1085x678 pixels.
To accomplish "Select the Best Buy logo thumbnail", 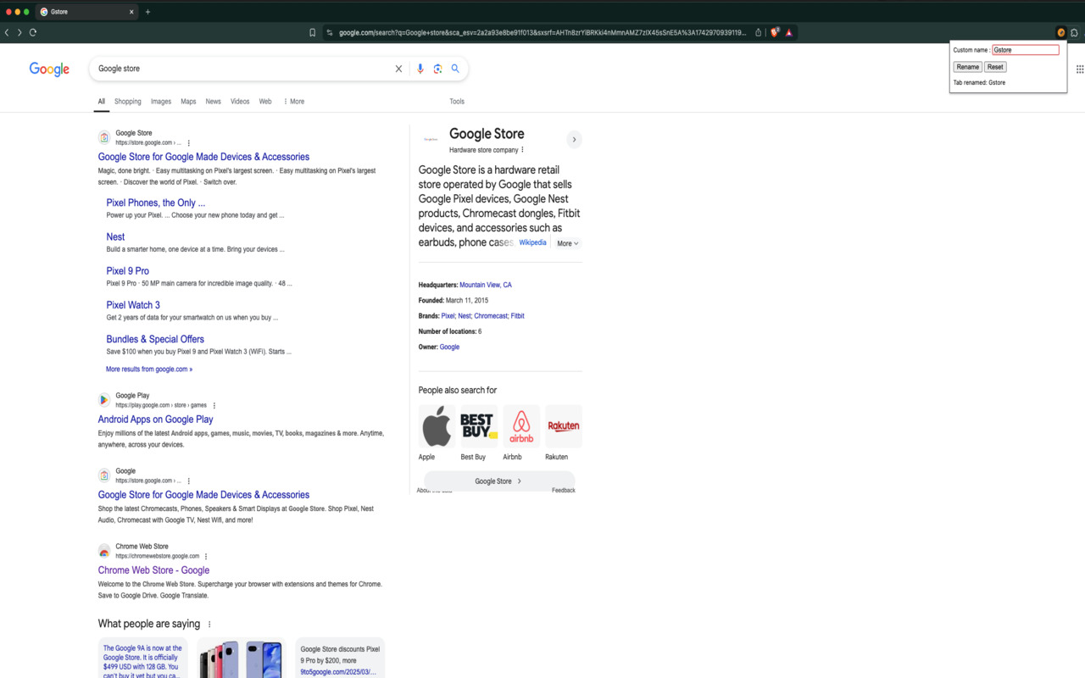I will pyautogui.click(x=479, y=426).
